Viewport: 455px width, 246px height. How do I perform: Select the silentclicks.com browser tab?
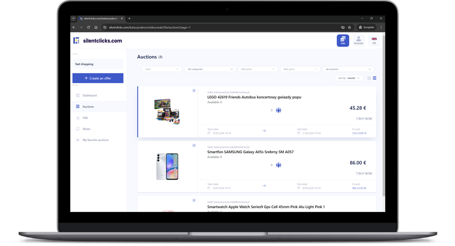click(101, 18)
